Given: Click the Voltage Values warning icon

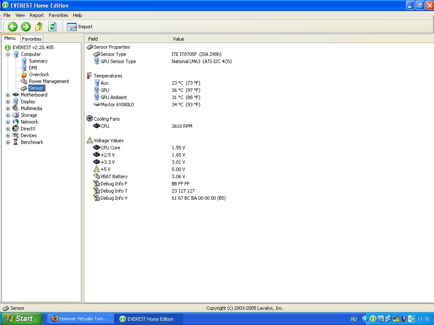Looking at the screenshot, I should tap(89, 140).
